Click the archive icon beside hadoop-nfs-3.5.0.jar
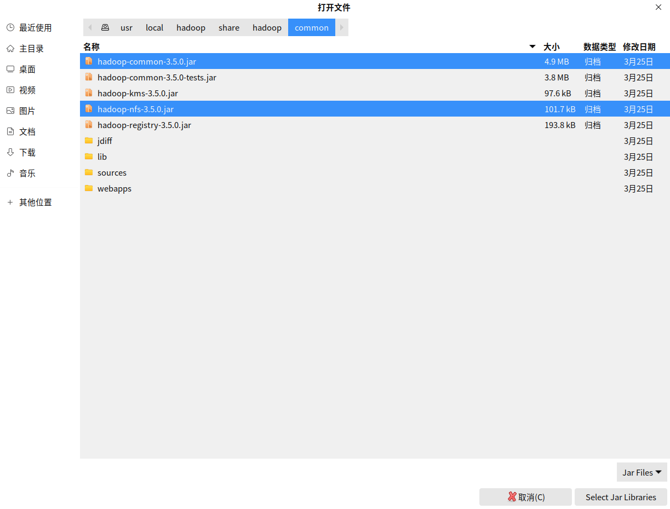The image size is (670, 509). tap(89, 109)
